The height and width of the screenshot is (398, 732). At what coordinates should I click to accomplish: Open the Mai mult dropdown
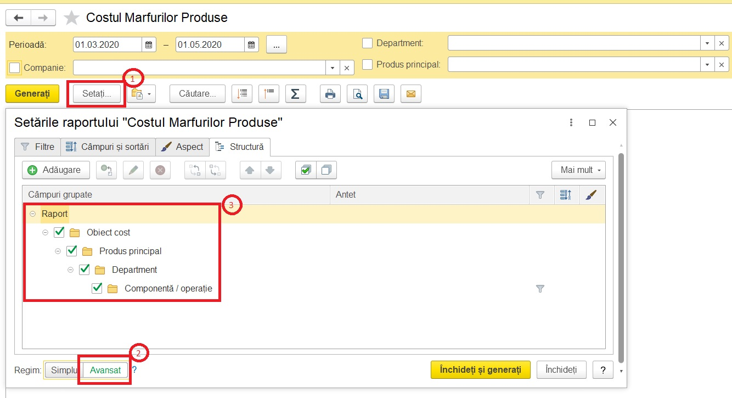pyautogui.click(x=578, y=170)
